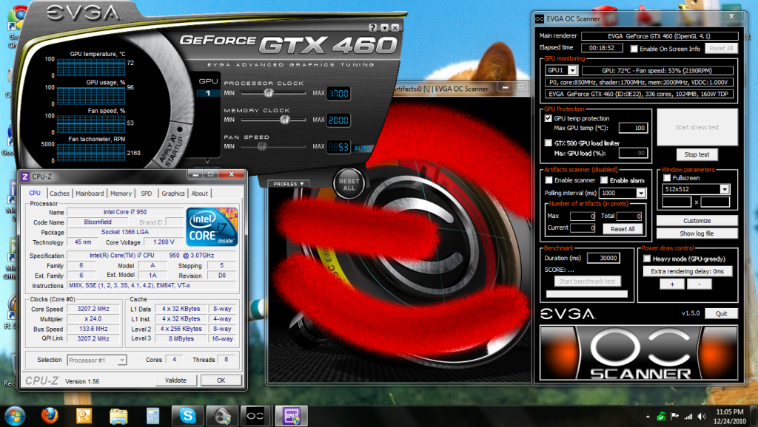This screenshot has width=758, height=427.
Task: Check the Enable alarm box
Action: point(604,180)
